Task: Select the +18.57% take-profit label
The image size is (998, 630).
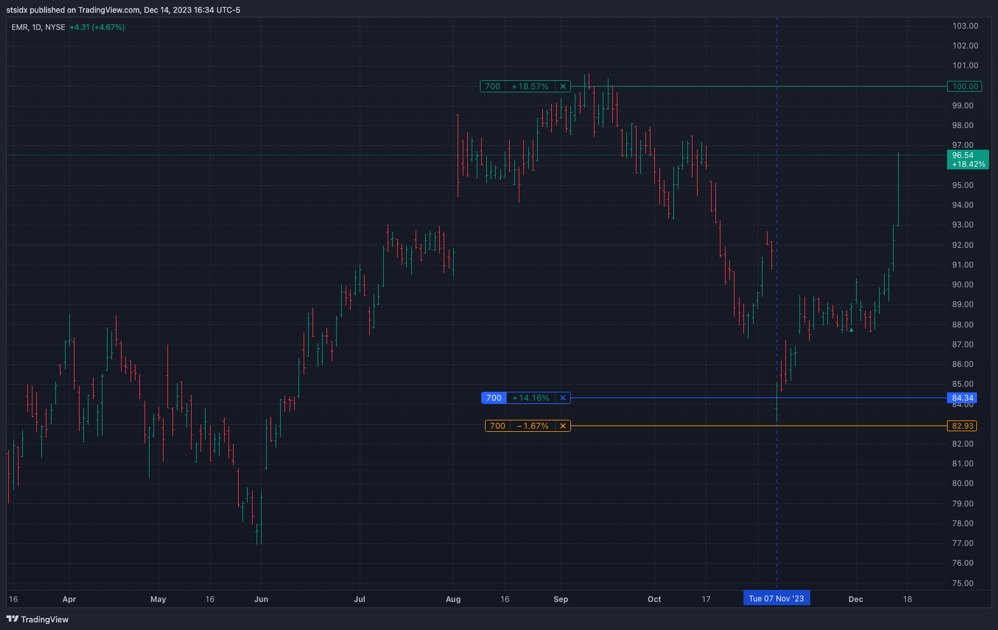Action: [x=530, y=87]
